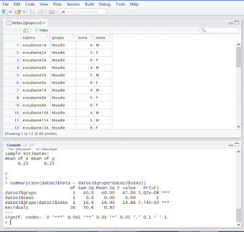Click the forward navigation arrow in data viewer
The image size is (244, 232).
coord(15,31)
